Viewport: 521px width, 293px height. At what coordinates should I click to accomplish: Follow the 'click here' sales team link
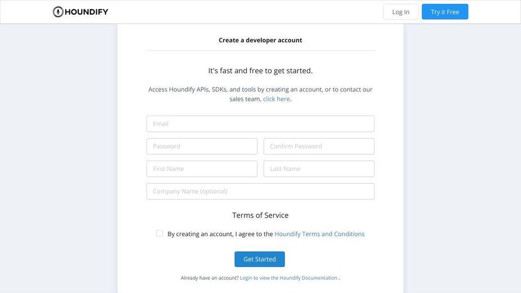[x=276, y=99]
